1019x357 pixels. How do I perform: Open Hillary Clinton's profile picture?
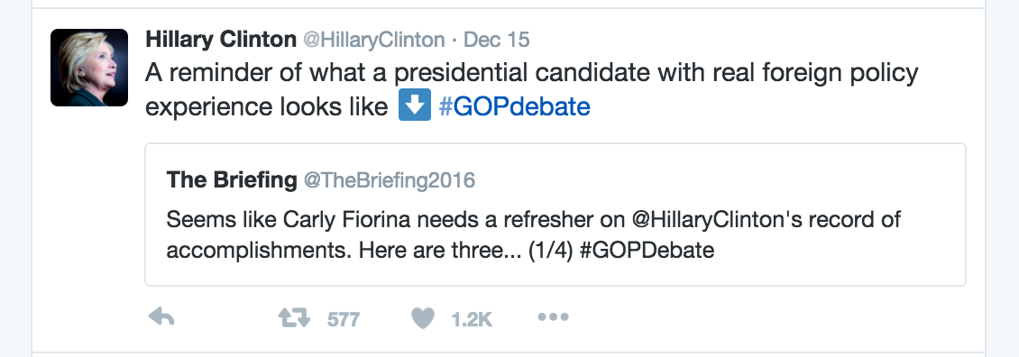89,68
